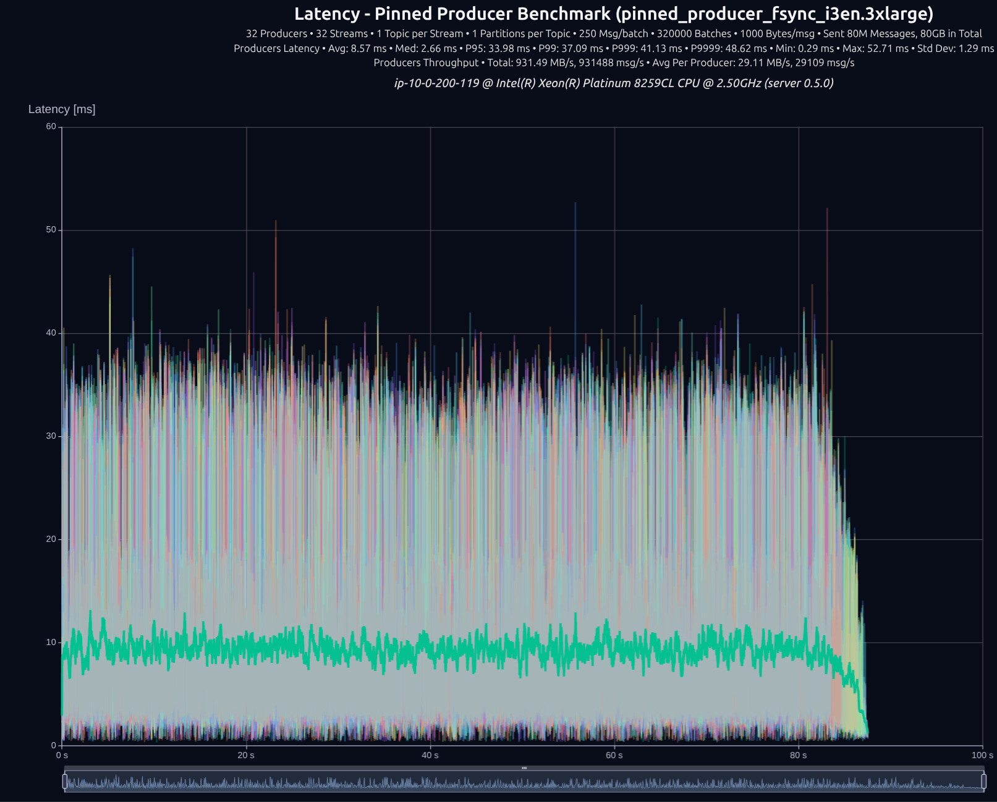Click the 'Latency [ms]' y-axis title

pyautogui.click(x=62, y=109)
